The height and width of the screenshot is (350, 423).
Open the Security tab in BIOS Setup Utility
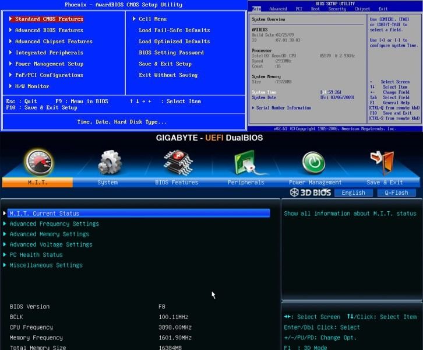click(337, 9)
